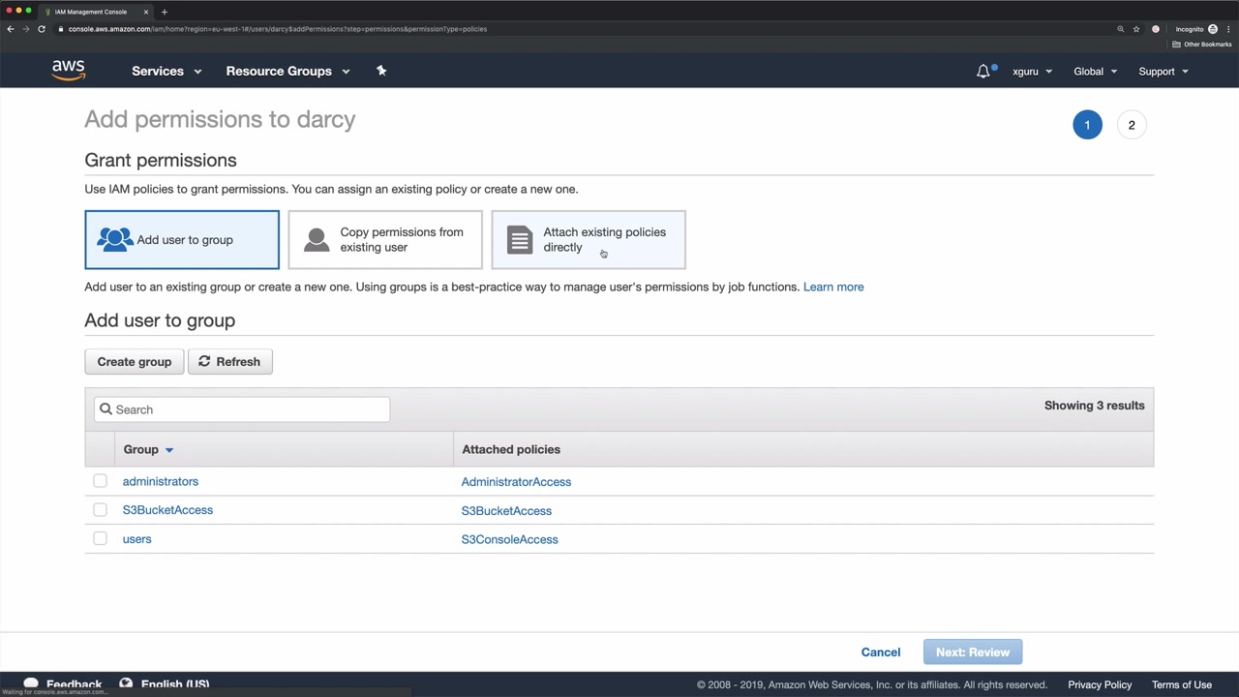Open the S3ConsoleAccess policy link
1239x697 pixels.
pyautogui.click(x=510, y=539)
